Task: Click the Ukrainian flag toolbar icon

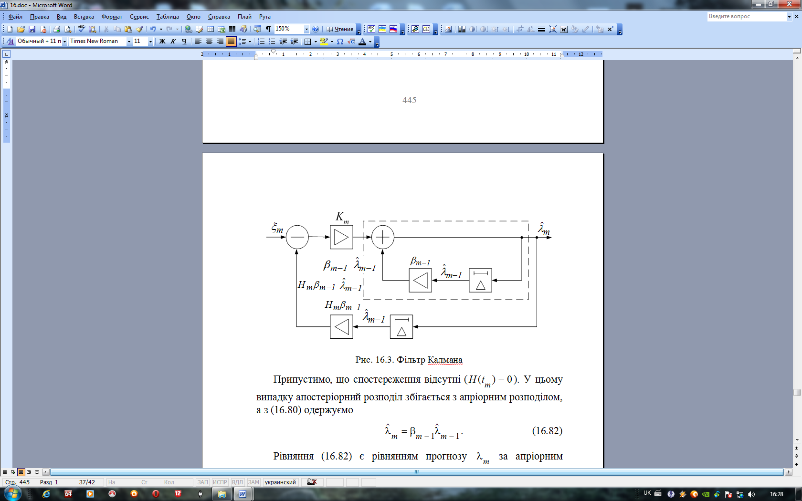Action: point(382,29)
